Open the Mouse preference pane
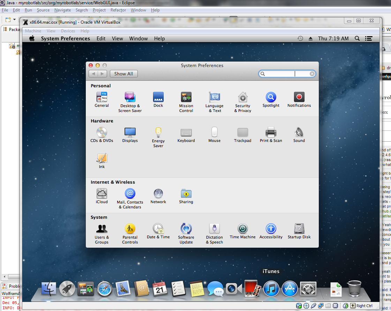This screenshot has height=311, width=391. coord(215,135)
